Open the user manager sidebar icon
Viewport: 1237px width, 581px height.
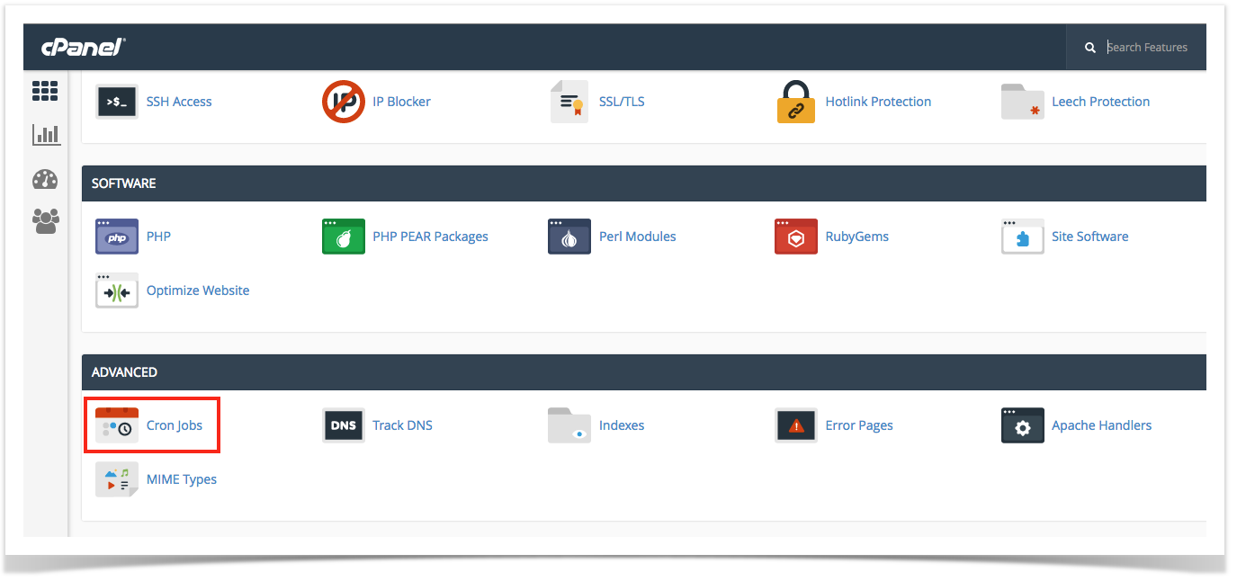[x=46, y=221]
